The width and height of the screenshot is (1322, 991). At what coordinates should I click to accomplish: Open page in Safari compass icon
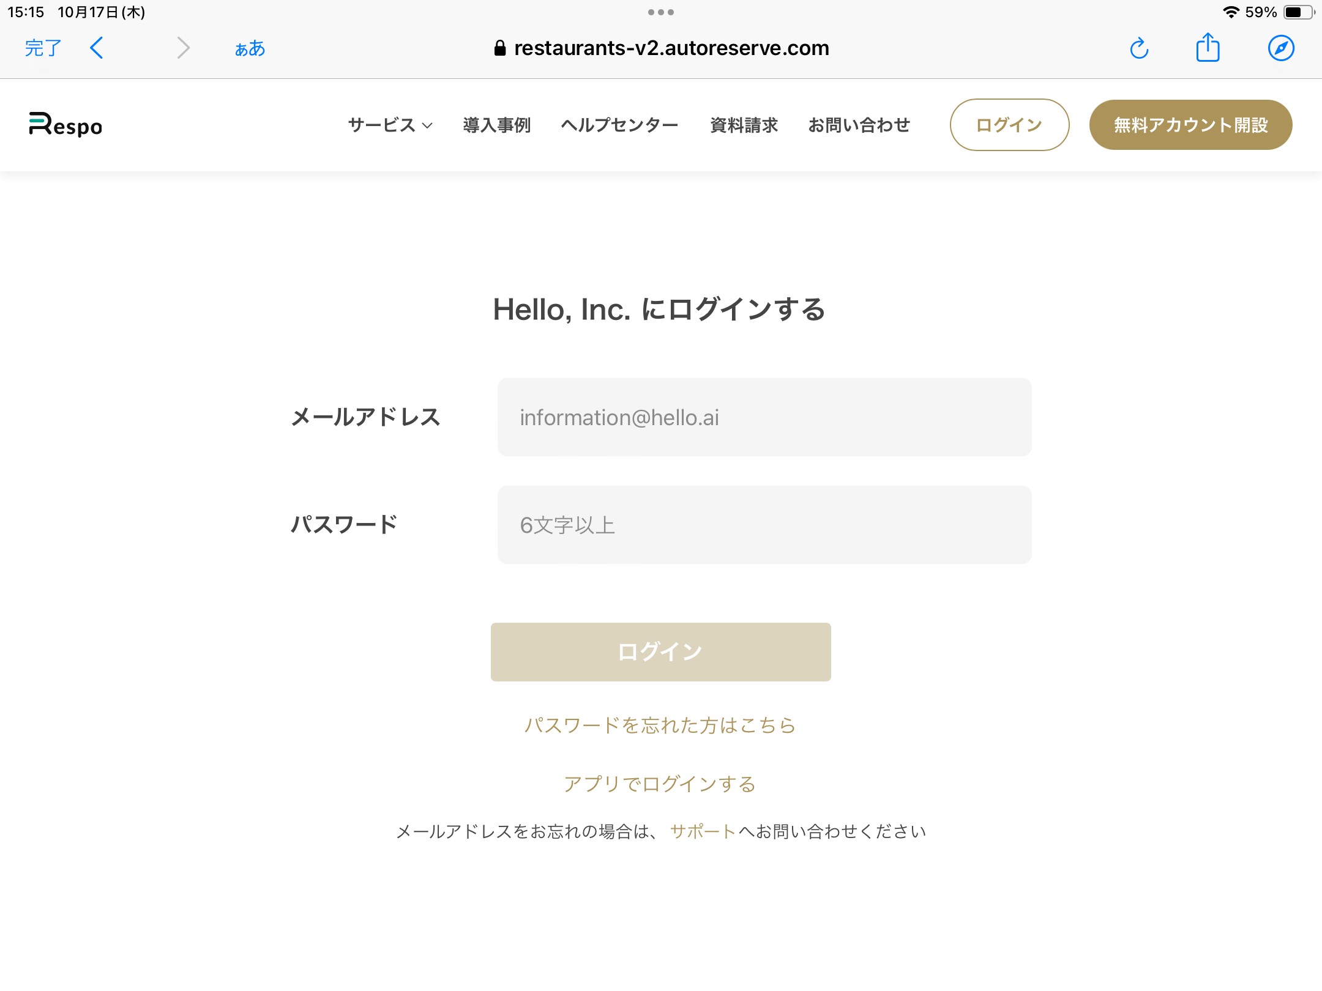pyautogui.click(x=1281, y=48)
